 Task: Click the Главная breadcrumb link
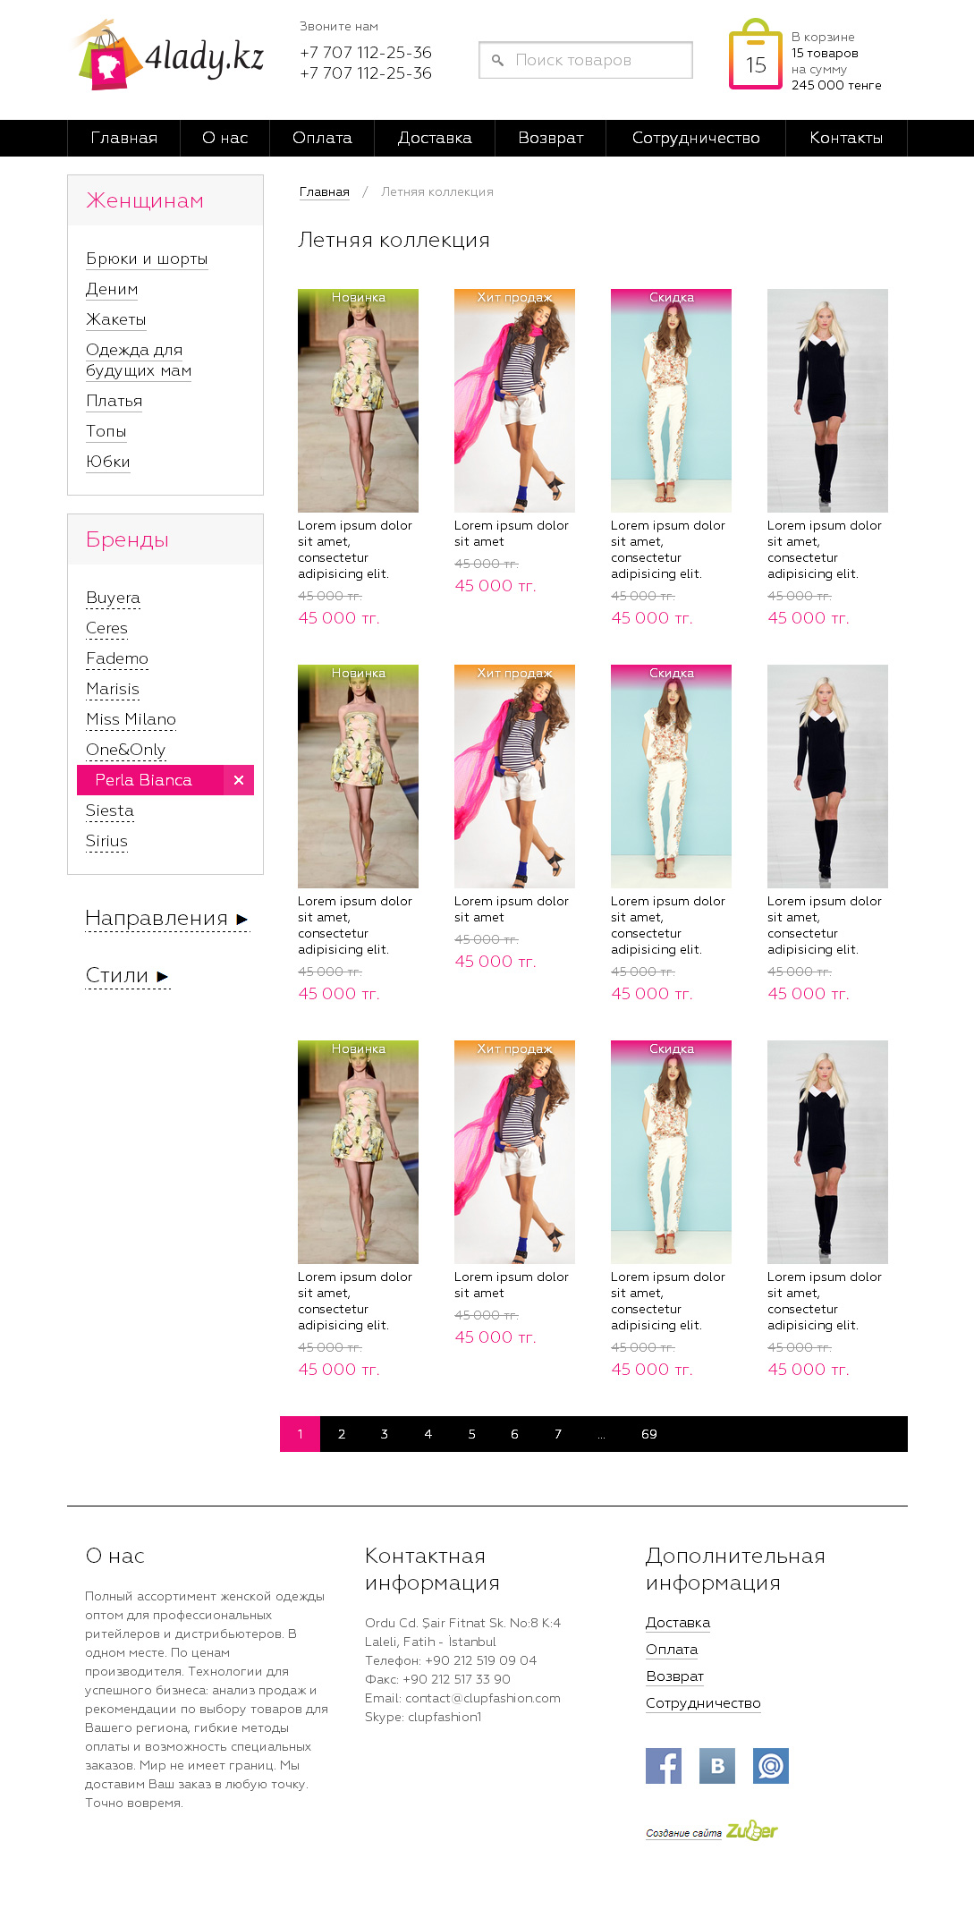(324, 191)
